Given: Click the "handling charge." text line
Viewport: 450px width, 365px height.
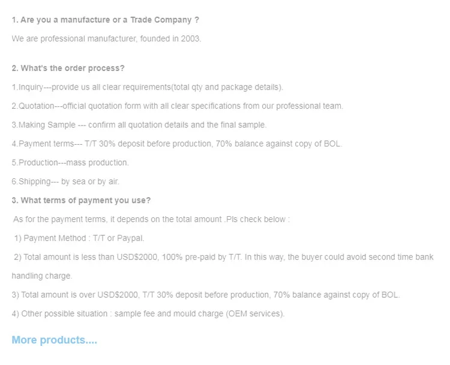Looking at the screenshot, I should tap(42, 276).
